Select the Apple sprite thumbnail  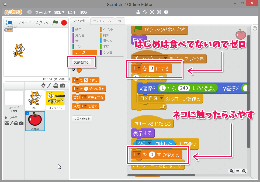[x=35, y=121]
